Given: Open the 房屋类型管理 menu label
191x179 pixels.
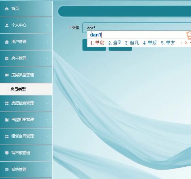Looking at the screenshot, I should [x=22, y=75].
